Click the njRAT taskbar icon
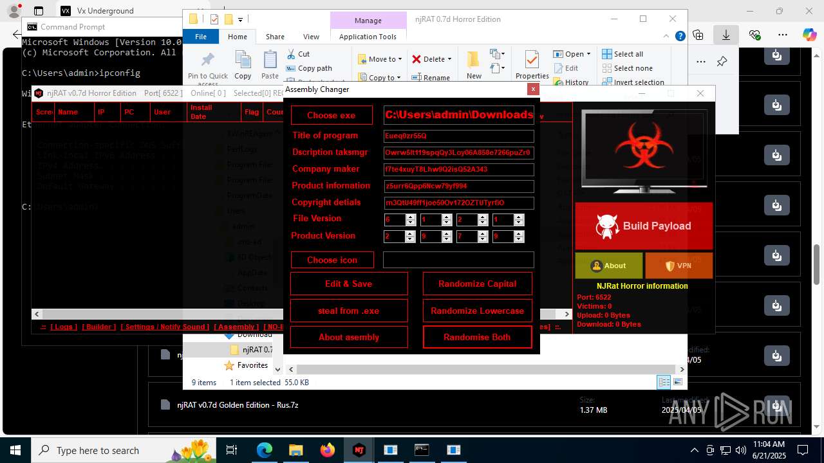 pos(359,450)
